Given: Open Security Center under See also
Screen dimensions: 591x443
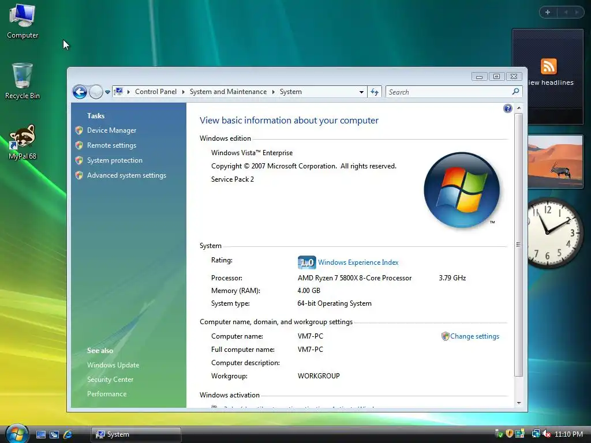Looking at the screenshot, I should pyautogui.click(x=110, y=380).
